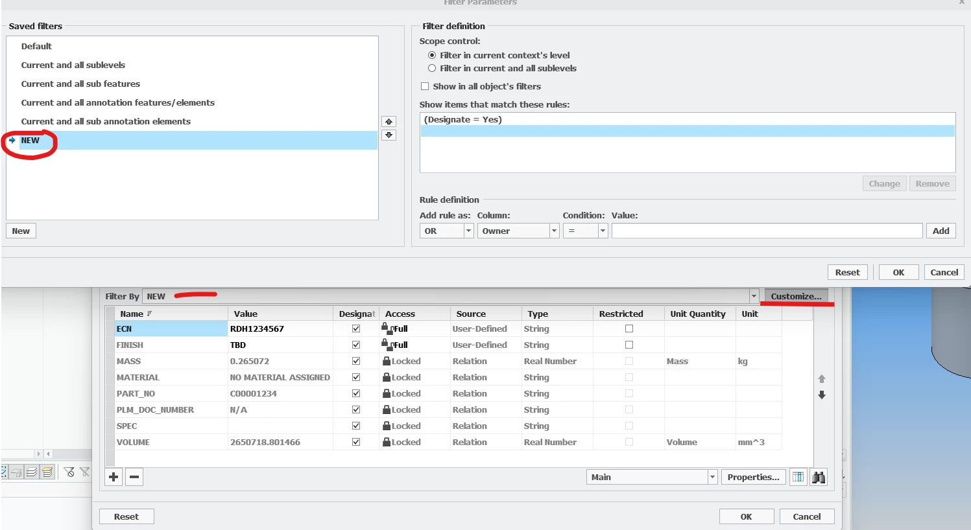Click the lock icon in MASS row

pos(387,361)
